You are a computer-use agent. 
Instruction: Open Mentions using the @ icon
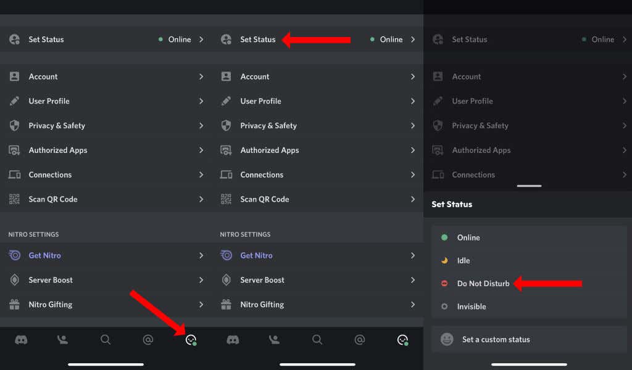[148, 339]
